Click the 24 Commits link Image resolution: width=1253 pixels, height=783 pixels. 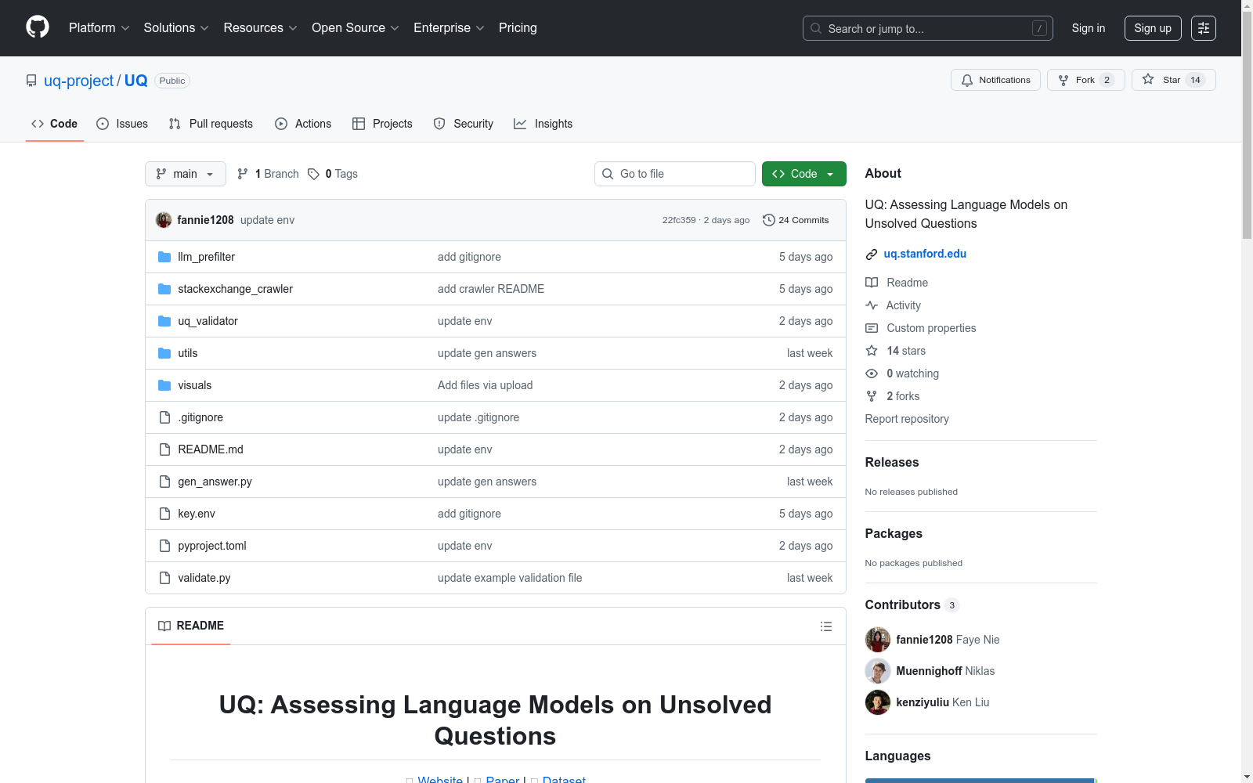(x=796, y=220)
